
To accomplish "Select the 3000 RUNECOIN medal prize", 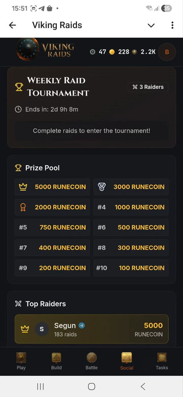I will click(131, 187).
